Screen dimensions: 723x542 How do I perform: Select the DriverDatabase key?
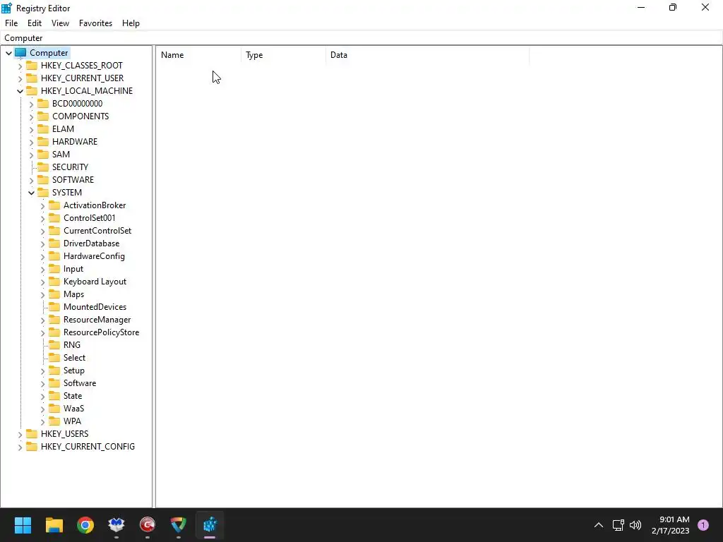click(91, 243)
